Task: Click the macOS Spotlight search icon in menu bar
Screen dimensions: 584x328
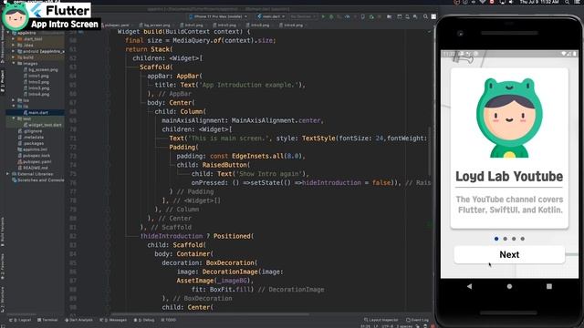Action: pyautogui.click(x=567, y=2)
